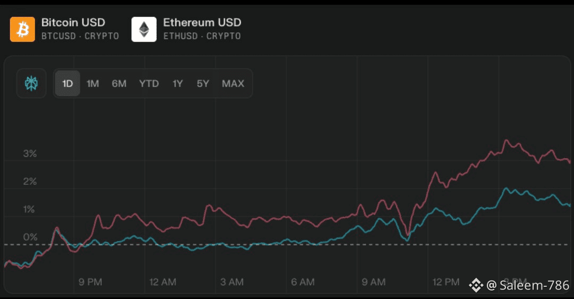This screenshot has width=574, height=299.
Task: Show year-to-date with YTD
Action: click(149, 83)
